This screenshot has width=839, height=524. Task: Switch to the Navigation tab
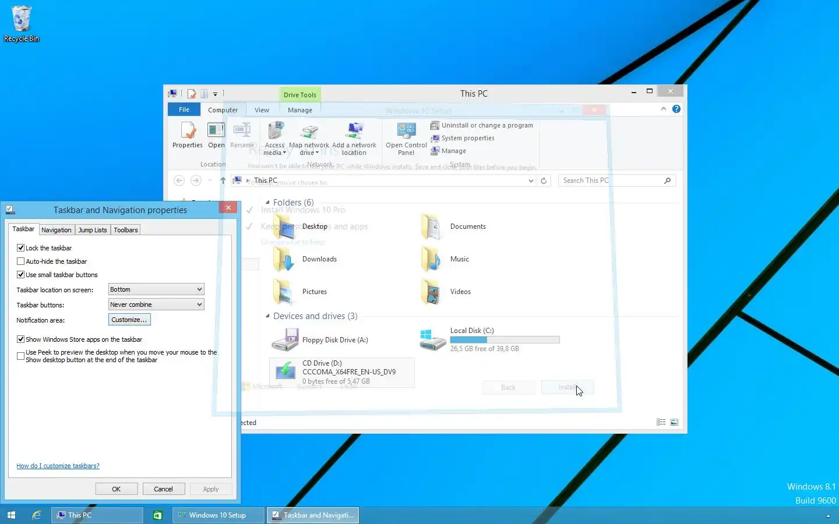pyautogui.click(x=56, y=230)
